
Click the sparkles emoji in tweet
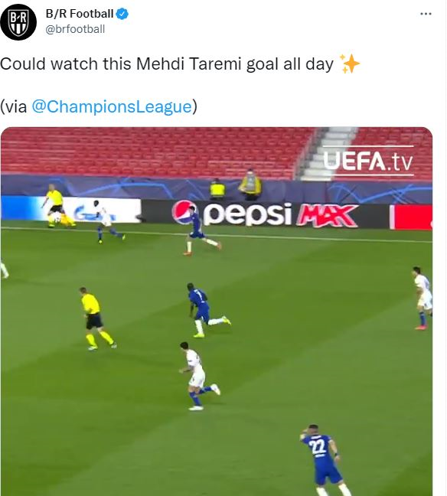(x=349, y=64)
